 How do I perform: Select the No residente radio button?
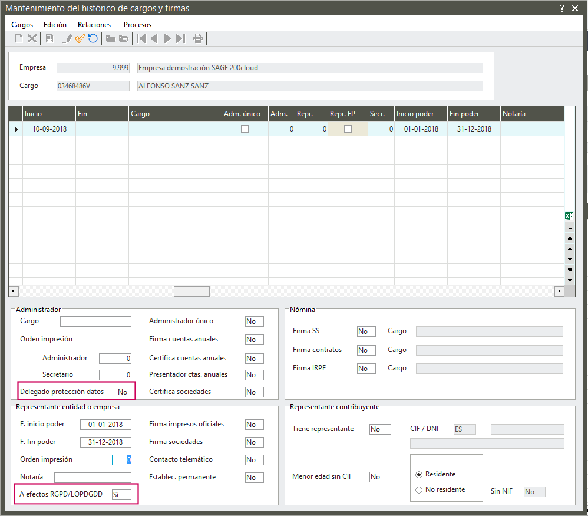[x=419, y=489]
